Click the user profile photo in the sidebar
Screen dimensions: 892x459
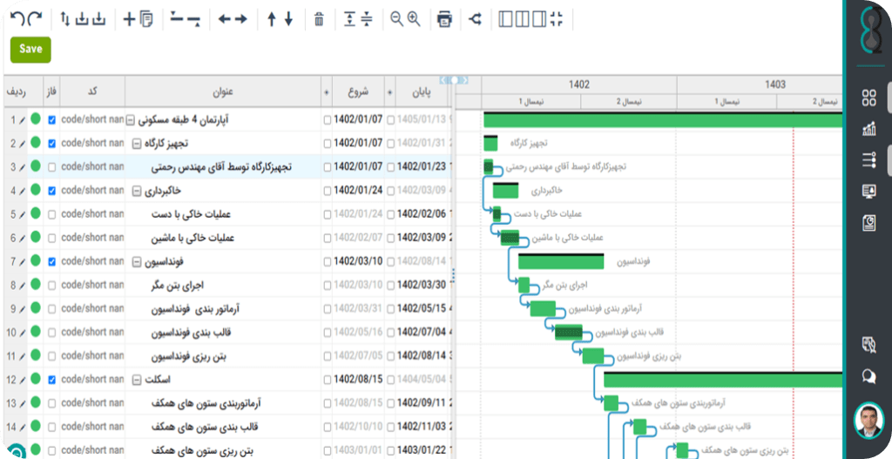868,418
